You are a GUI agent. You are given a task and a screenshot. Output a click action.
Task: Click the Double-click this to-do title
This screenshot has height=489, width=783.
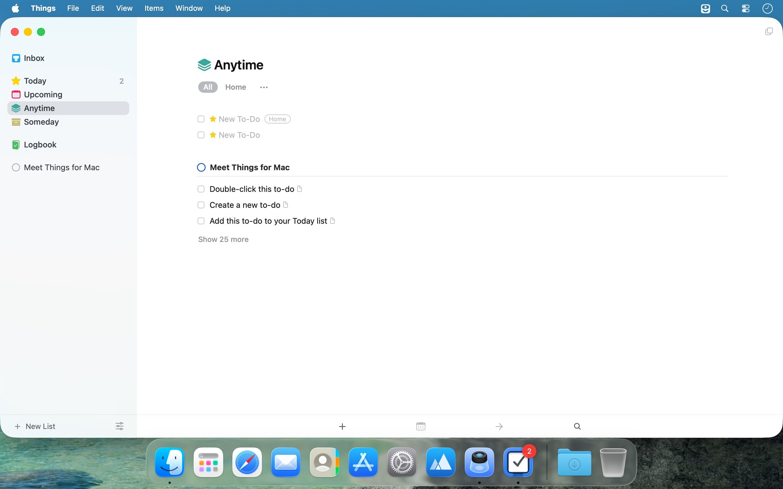point(252,189)
